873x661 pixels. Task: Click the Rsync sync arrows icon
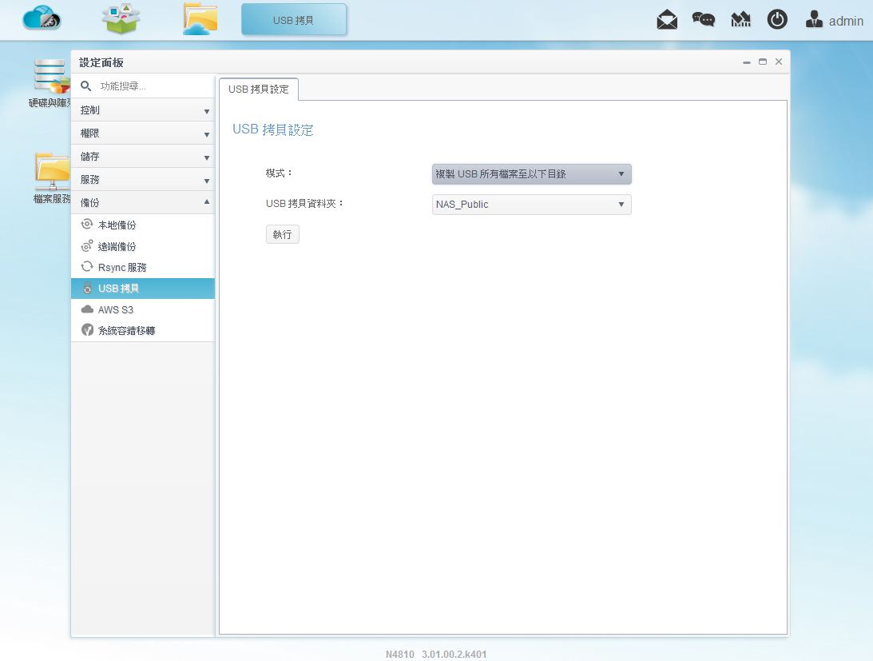87,266
